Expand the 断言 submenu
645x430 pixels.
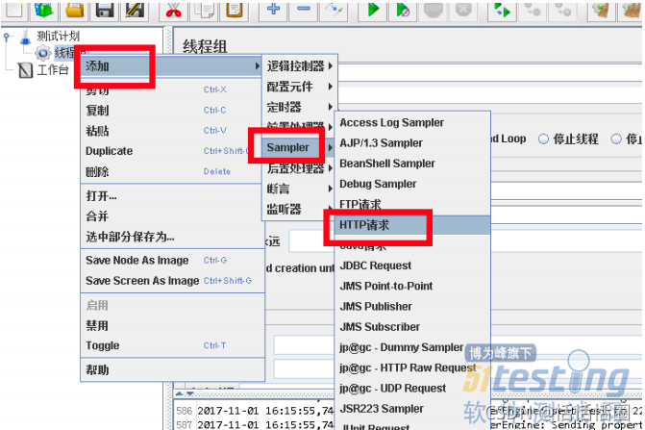coord(300,189)
